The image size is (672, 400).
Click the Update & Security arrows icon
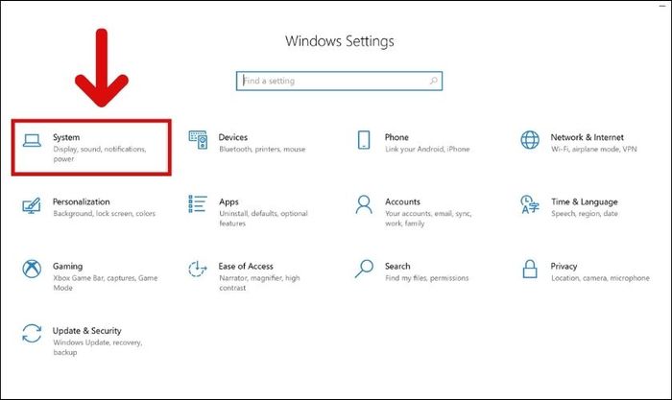[x=32, y=333]
